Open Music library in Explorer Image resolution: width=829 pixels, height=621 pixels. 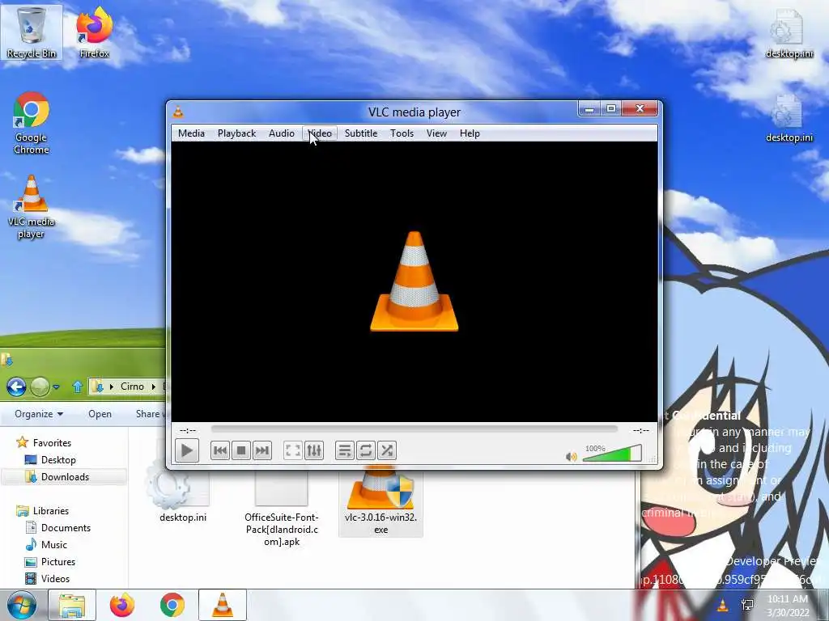coord(46,544)
